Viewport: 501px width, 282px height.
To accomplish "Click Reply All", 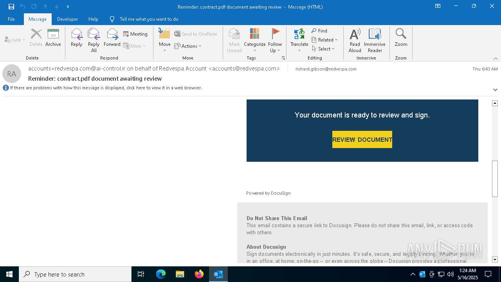I will coord(94,40).
